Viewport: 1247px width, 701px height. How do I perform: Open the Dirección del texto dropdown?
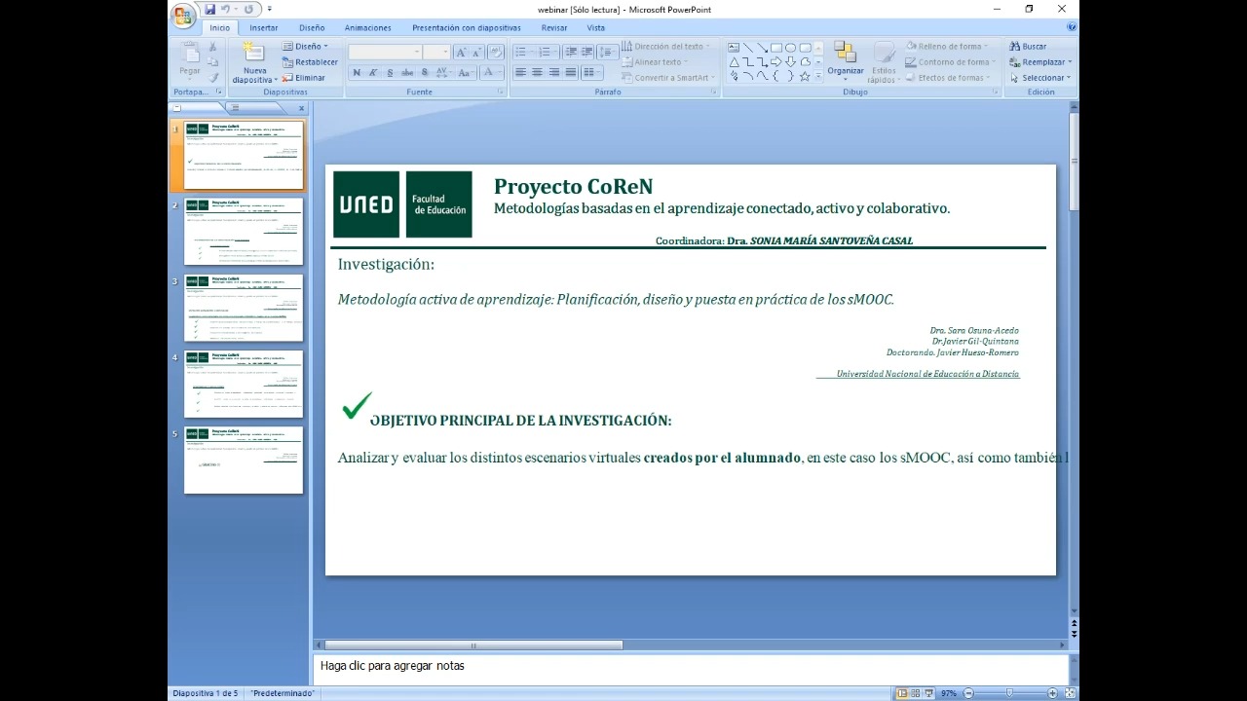coord(666,46)
